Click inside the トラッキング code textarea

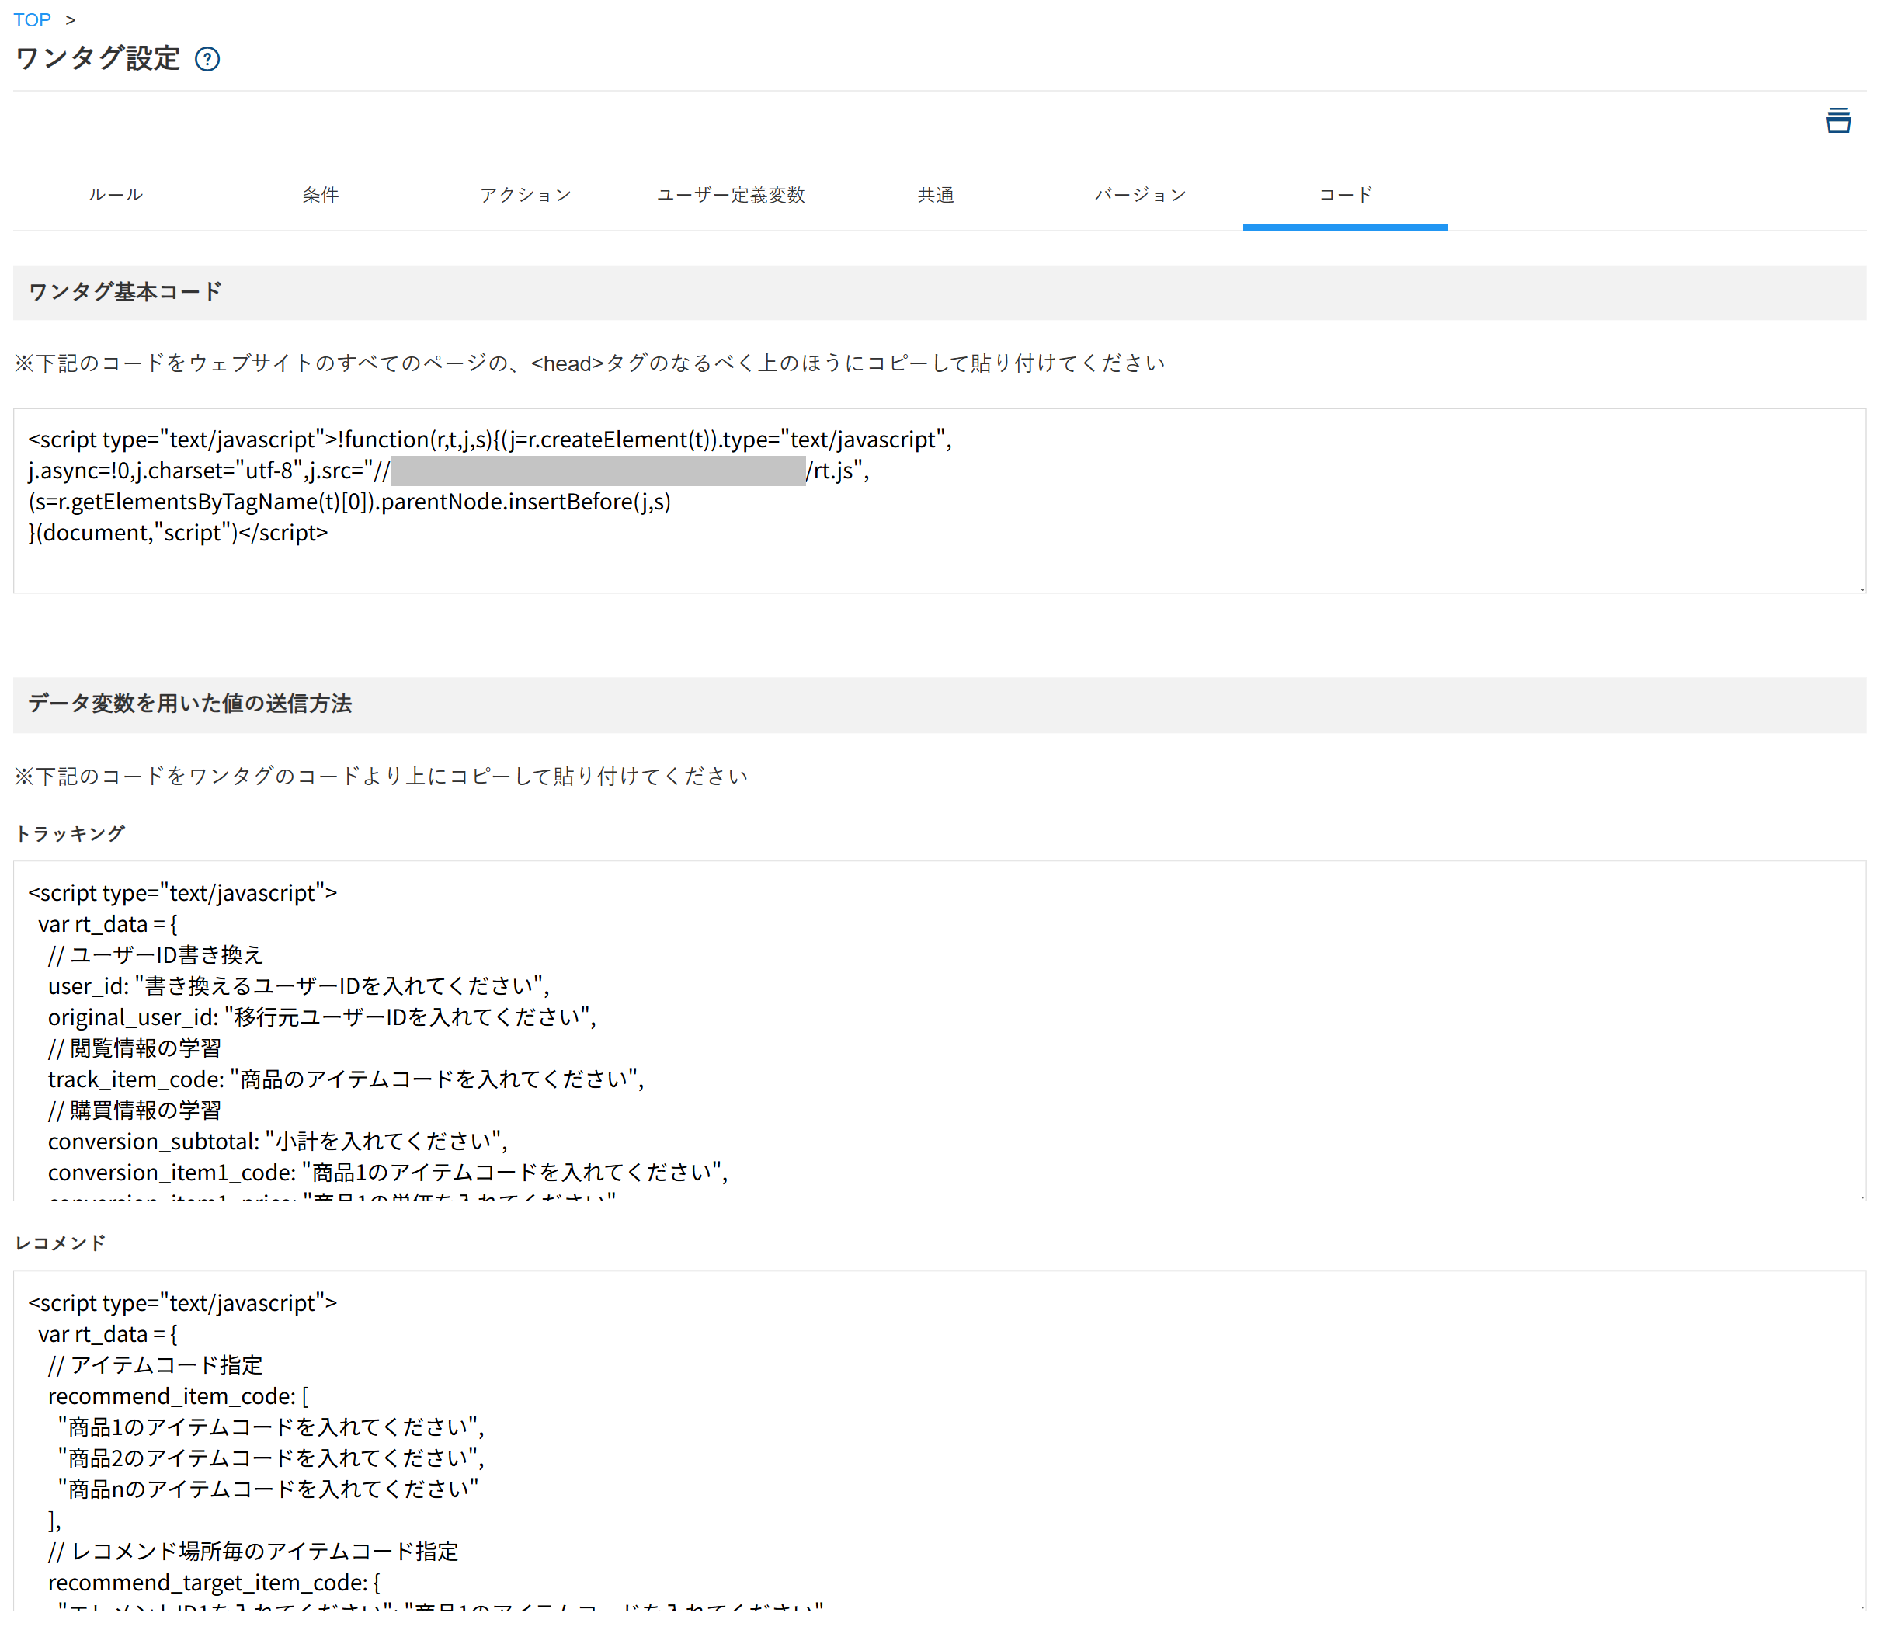[940, 1031]
